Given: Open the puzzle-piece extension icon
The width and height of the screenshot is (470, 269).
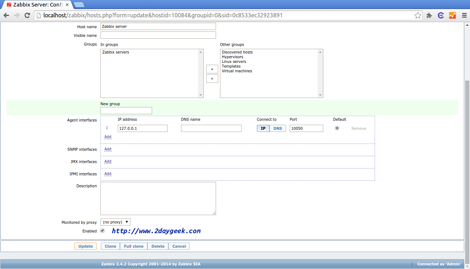Looking at the screenshot, I should click(x=429, y=15).
